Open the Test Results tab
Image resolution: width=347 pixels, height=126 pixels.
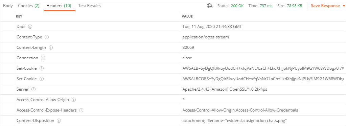[89, 6]
